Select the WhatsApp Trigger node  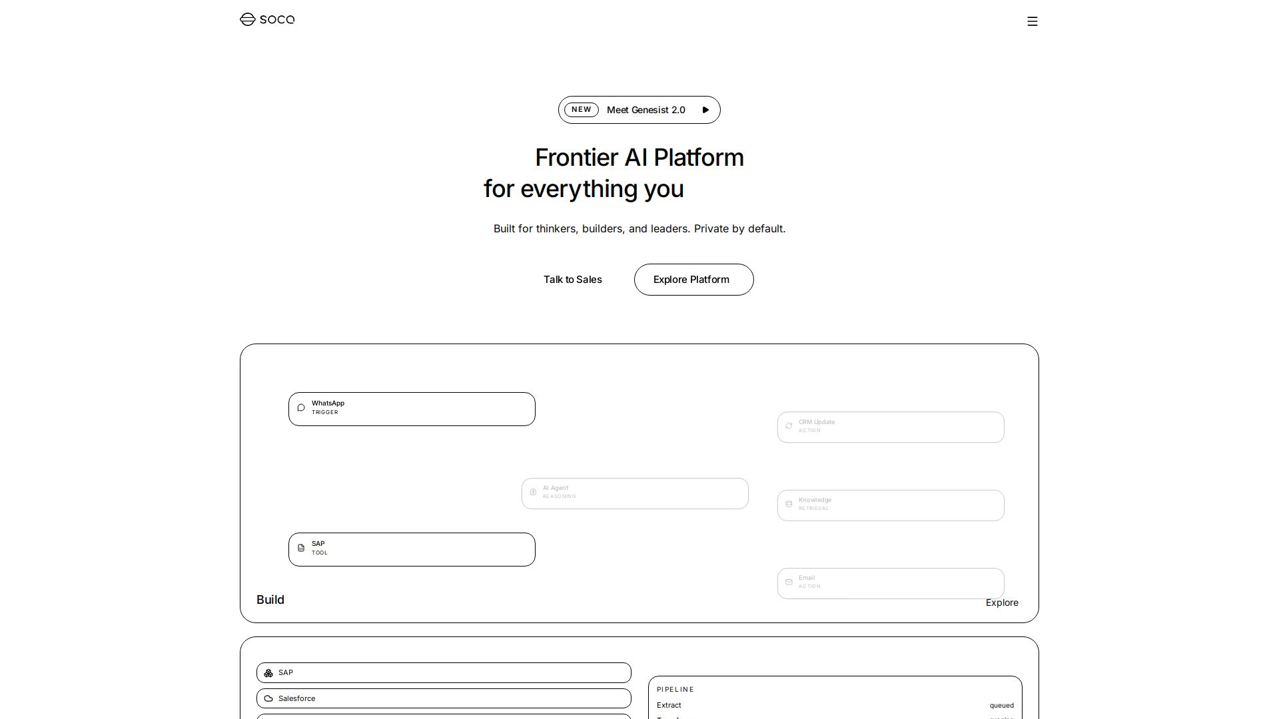tap(412, 409)
